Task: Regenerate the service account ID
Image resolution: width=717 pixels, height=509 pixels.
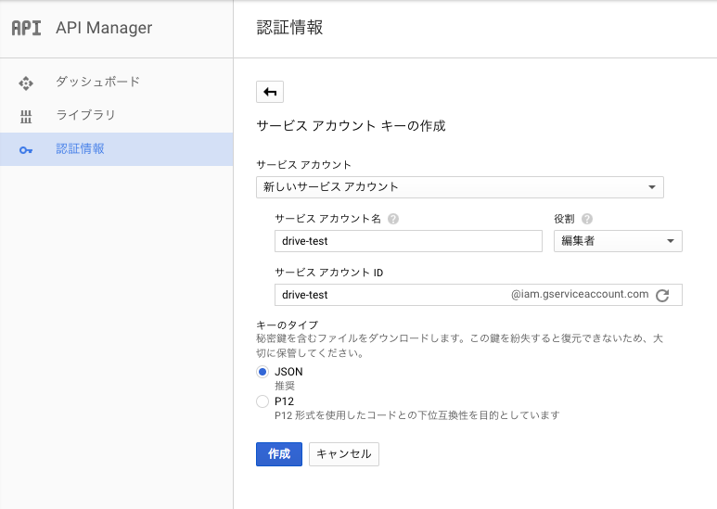Action: [662, 295]
